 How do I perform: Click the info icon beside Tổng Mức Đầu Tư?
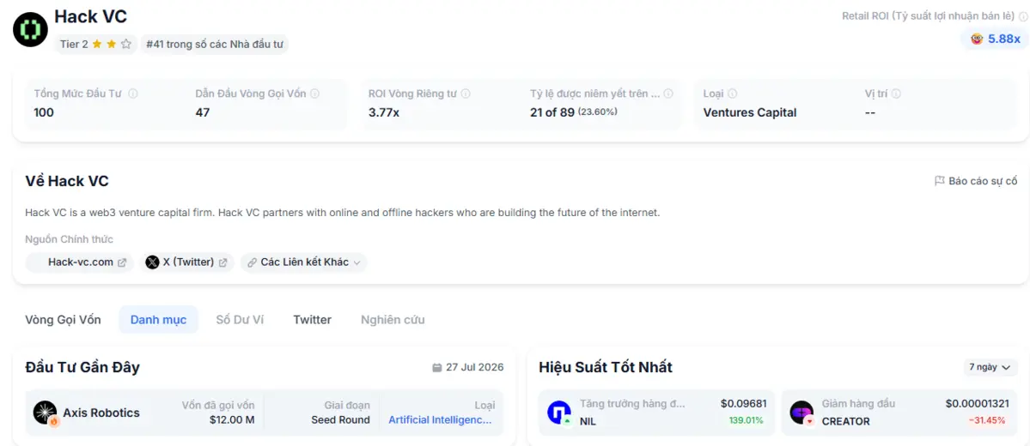[133, 93]
